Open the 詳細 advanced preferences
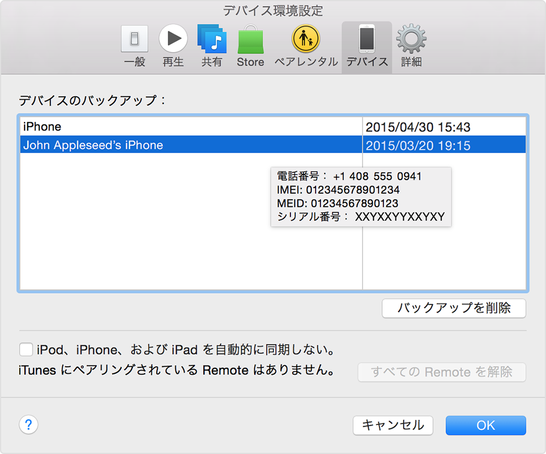546x454 pixels. tap(411, 39)
